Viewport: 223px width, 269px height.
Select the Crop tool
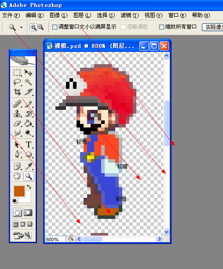(17, 92)
